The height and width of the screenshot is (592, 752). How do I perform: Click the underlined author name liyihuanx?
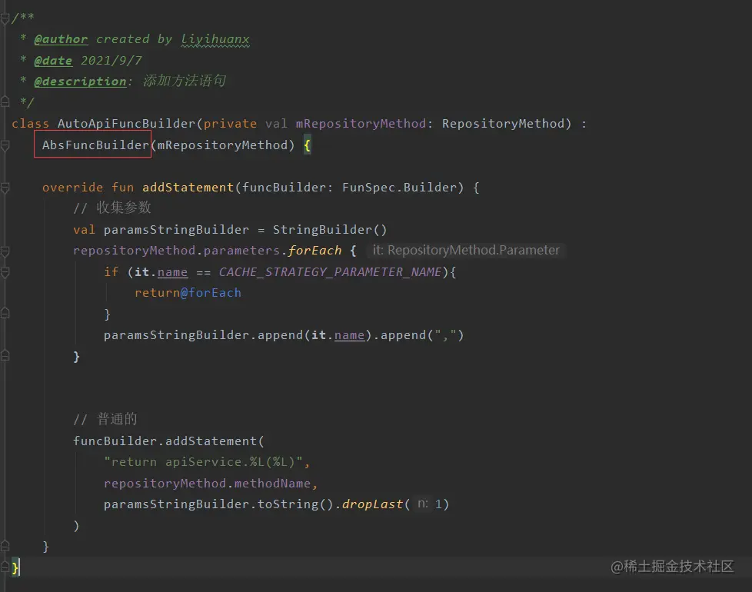(x=215, y=39)
